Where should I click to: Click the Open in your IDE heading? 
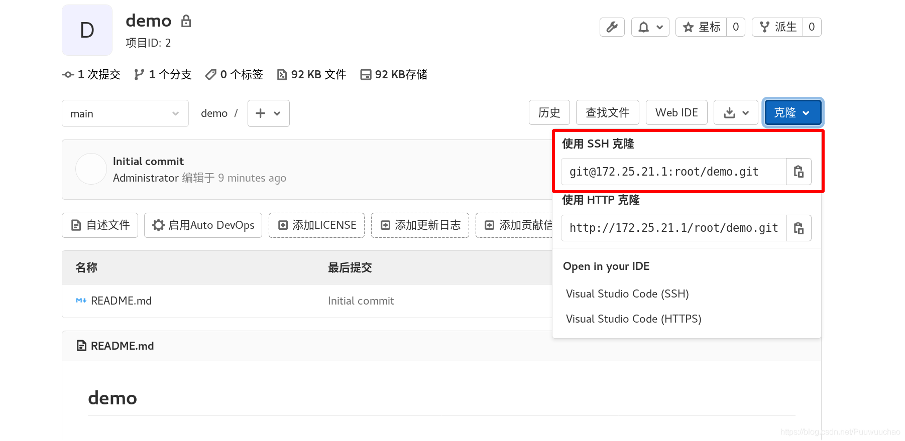pos(606,266)
